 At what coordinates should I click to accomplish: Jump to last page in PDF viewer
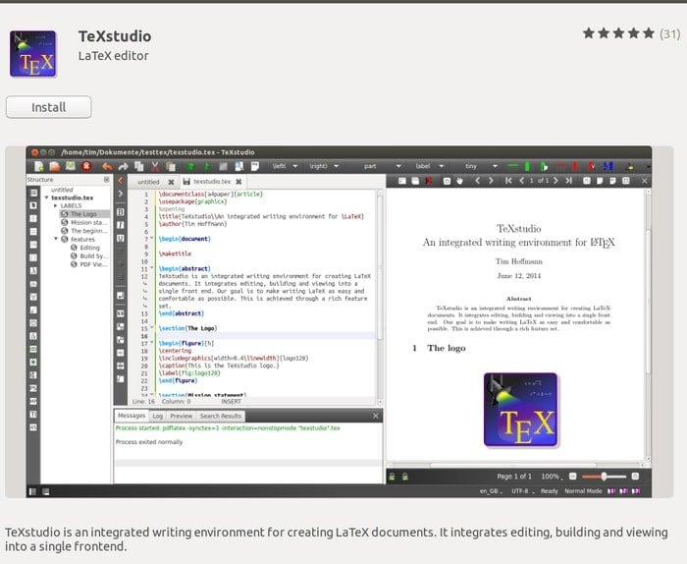click(x=568, y=181)
